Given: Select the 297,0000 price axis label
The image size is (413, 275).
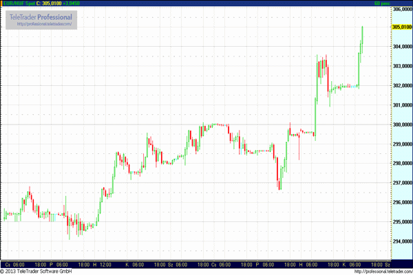Looking at the screenshot, I should coord(401,183).
